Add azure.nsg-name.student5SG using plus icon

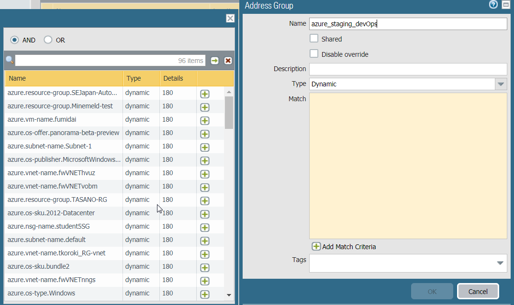tap(205, 228)
